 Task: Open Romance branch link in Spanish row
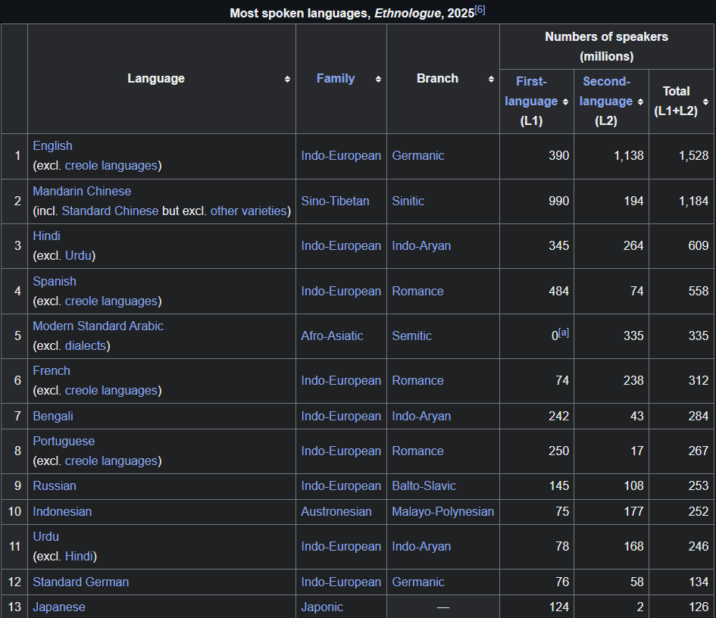click(417, 291)
